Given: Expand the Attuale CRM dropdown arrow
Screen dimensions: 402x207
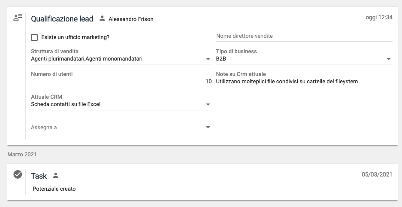Looking at the screenshot, I should (x=208, y=104).
